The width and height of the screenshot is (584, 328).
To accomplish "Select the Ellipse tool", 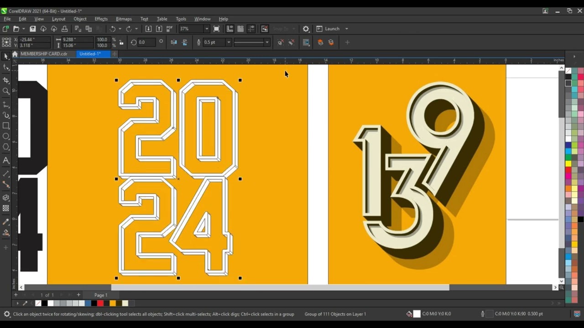I will 6,136.
